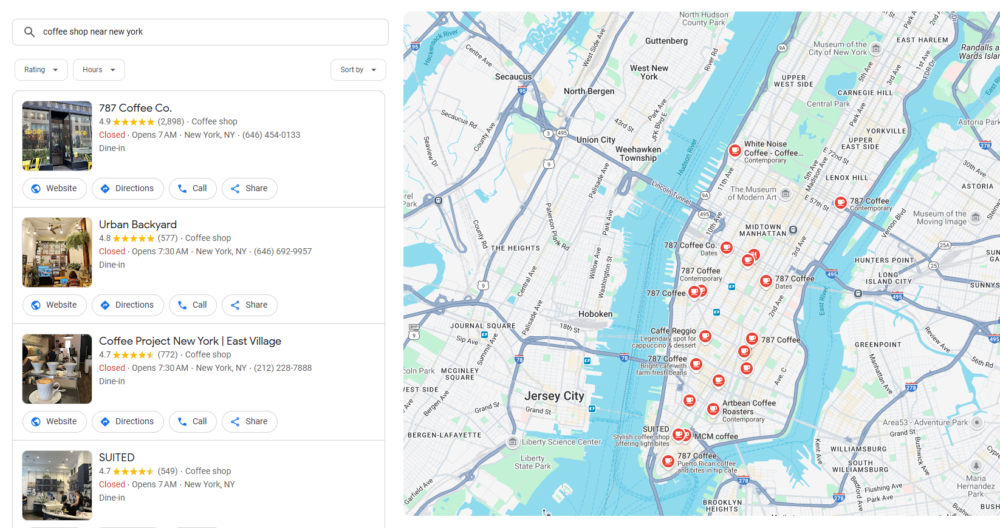This screenshot has width=1000, height=528.
Task: Click the Liberty Science Center map icon
Action: [513, 442]
